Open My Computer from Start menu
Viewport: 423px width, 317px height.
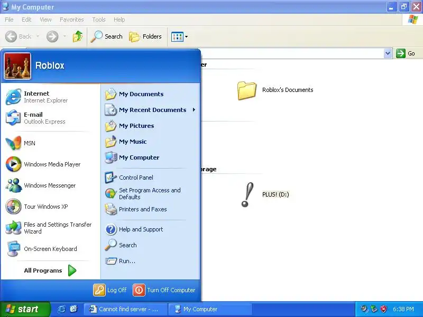pyautogui.click(x=151, y=157)
